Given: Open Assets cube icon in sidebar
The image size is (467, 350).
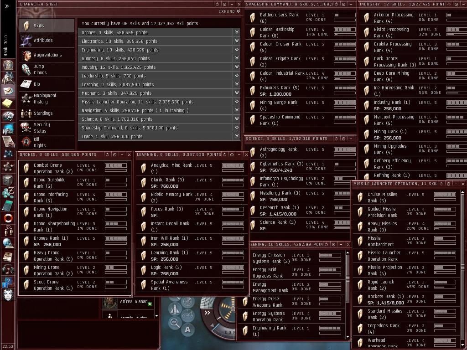Looking at the screenshot, I should (x=8, y=180).
